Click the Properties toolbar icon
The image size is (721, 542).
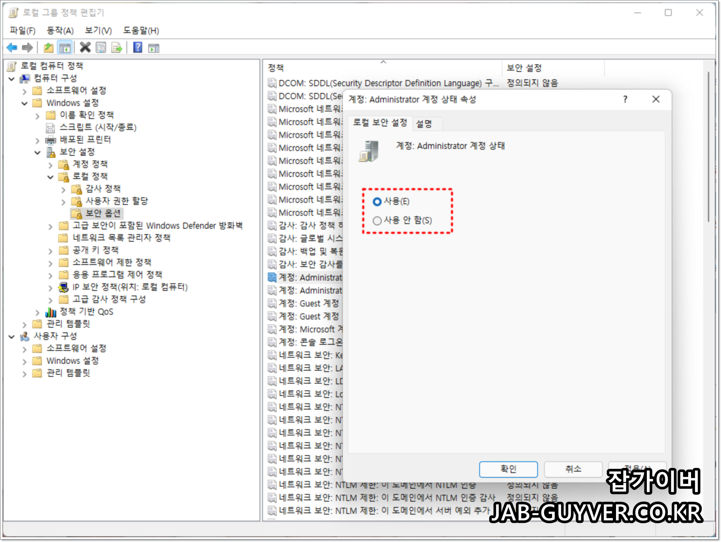click(x=101, y=48)
